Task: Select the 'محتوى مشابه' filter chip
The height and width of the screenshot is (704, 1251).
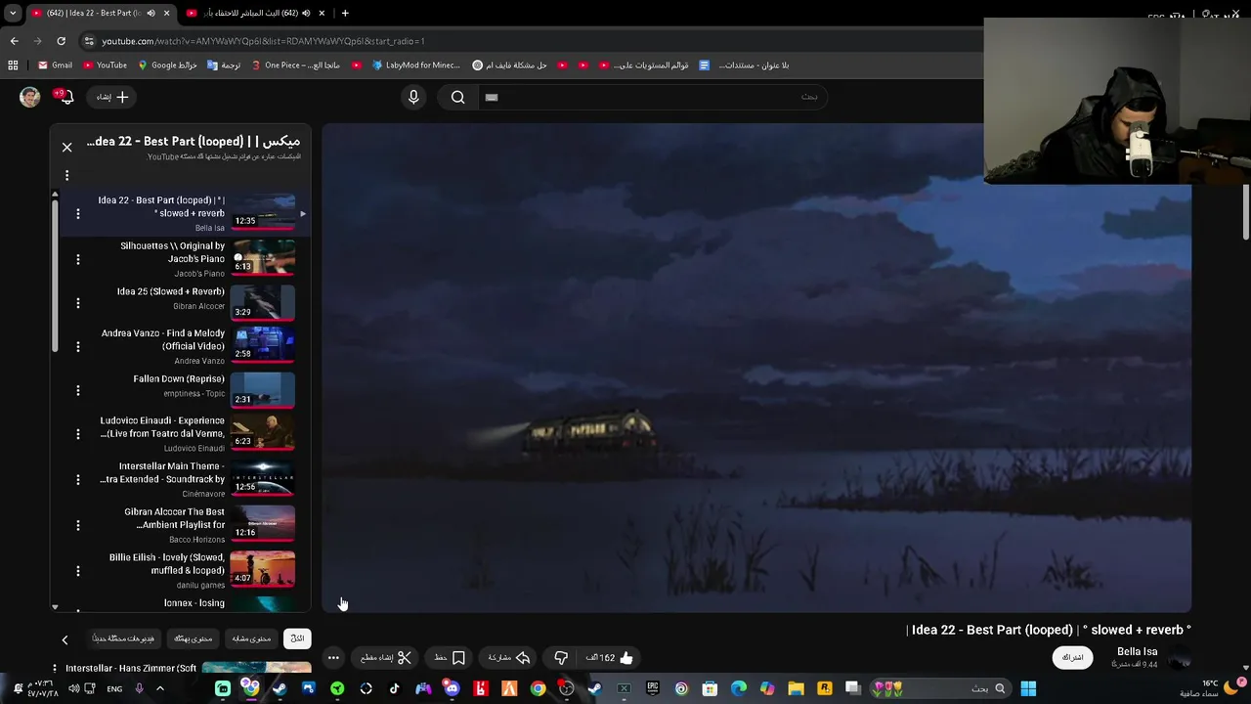Action: tap(251, 638)
